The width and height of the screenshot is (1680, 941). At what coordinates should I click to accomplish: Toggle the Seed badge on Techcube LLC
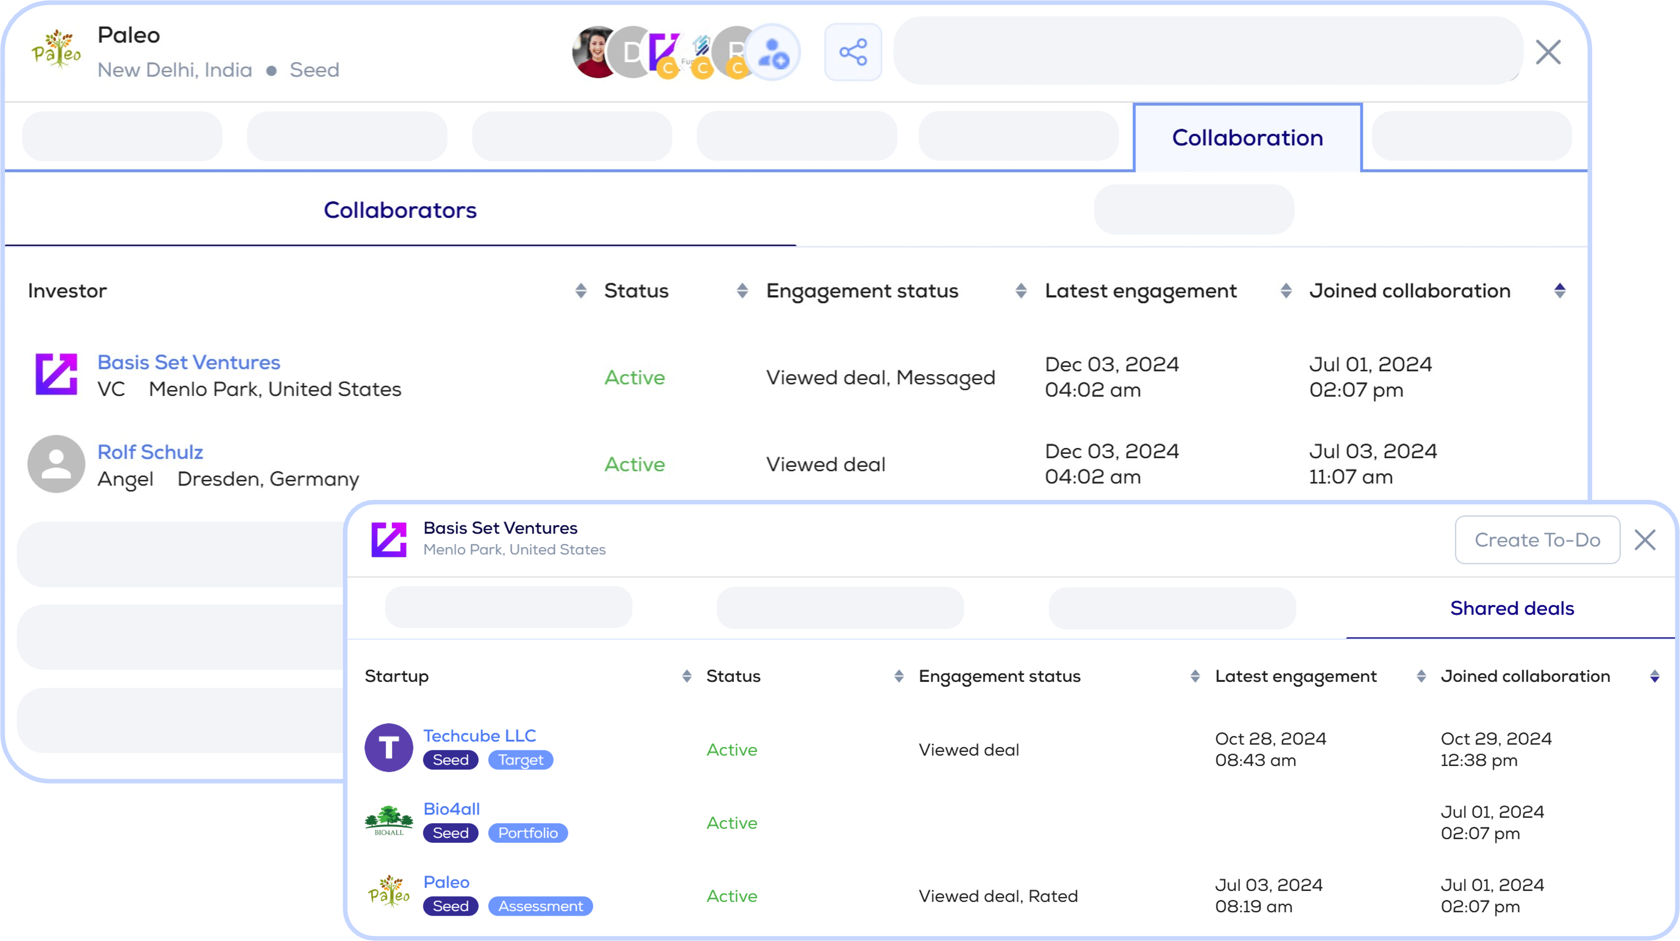point(449,759)
